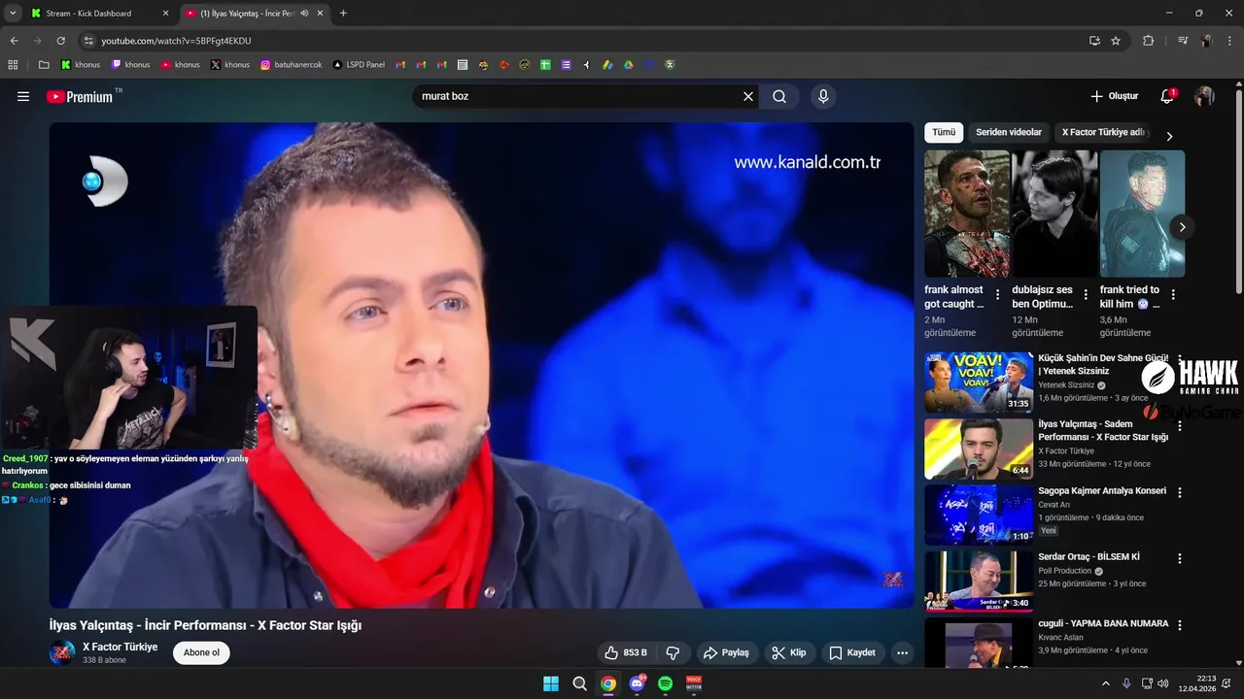Show hidden system tray icons

pyautogui.click(x=1105, y=683)
